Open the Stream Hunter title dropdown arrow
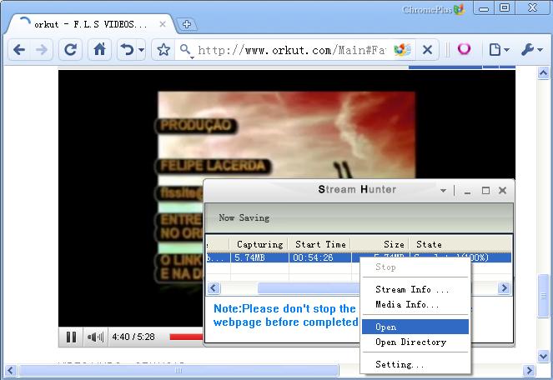 coord(443,190)
